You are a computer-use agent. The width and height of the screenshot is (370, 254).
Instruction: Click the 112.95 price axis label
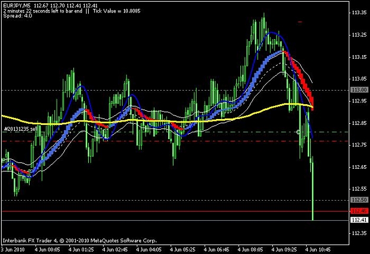point(359,101)
